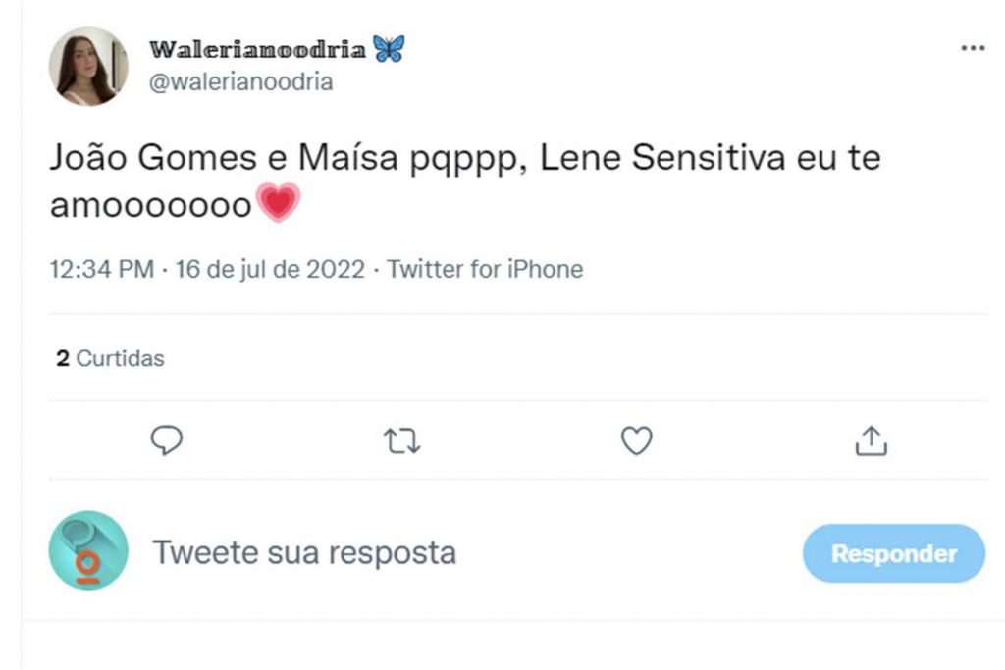Click the Walerianoodria display name
The image size is (1005, 670).
257,49
